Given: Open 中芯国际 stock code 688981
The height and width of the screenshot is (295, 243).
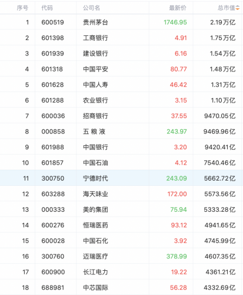Looking at the screenshot, I should click(53, 287).
